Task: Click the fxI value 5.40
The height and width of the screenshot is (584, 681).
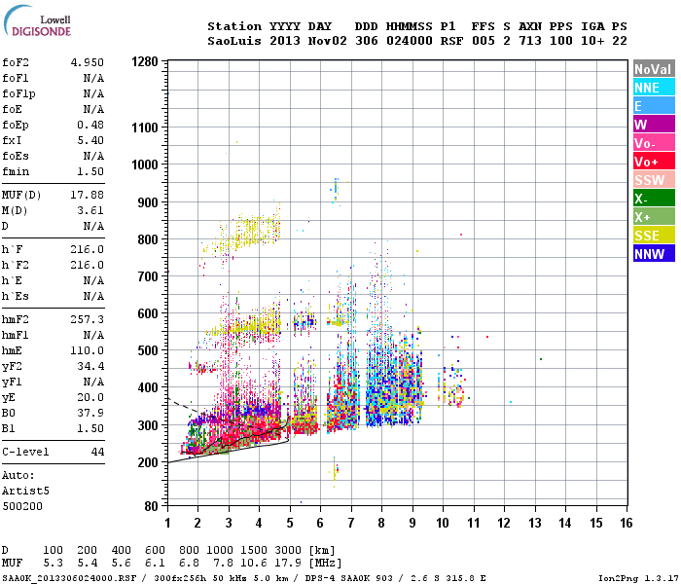Action: click(x=90, y=140)
